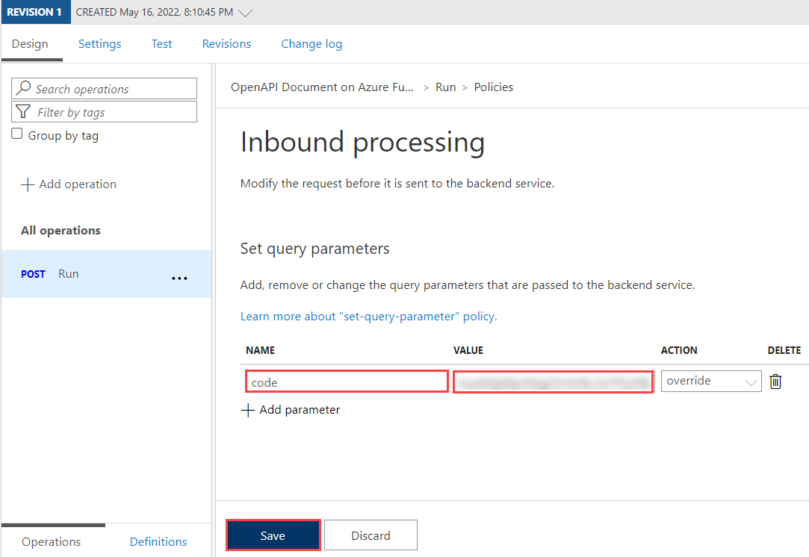This screenshot has height=557, width=809.
Task: Click the Set query parameters heading
Action: coord(314,249)
